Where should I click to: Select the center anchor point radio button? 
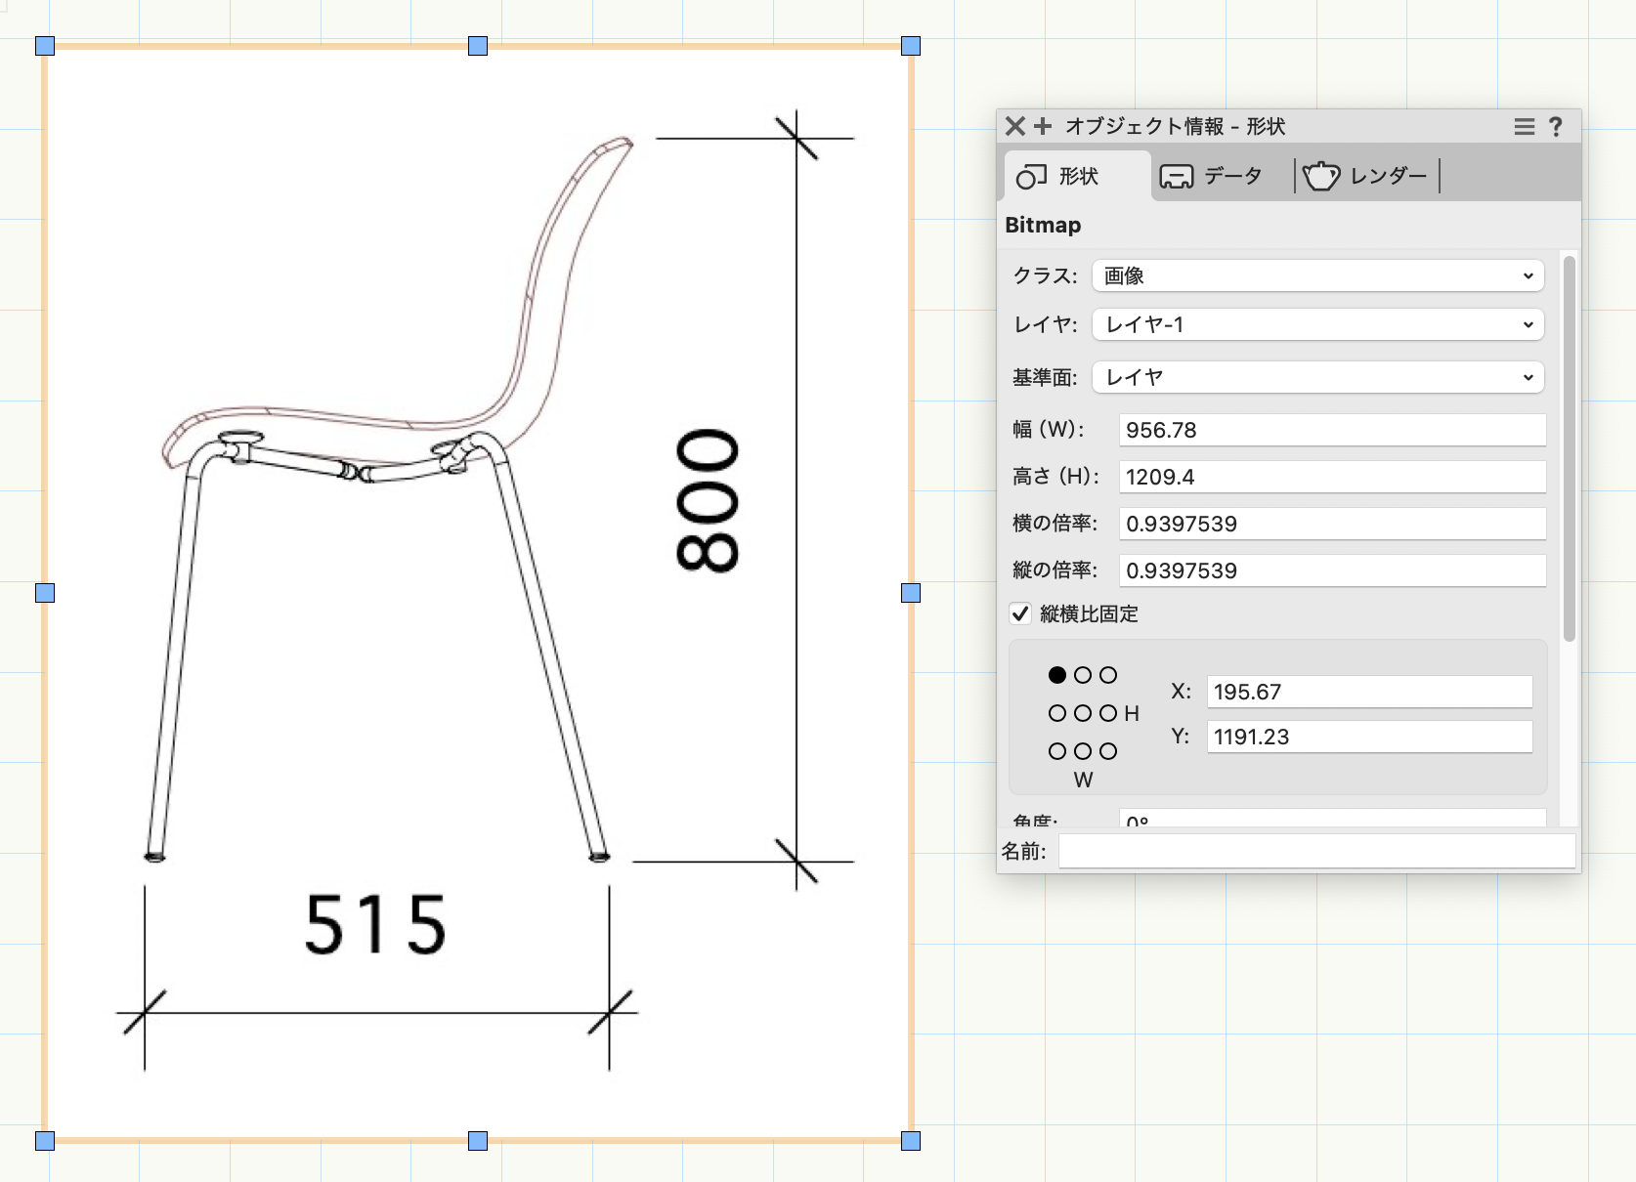(x=1082, y=713)
